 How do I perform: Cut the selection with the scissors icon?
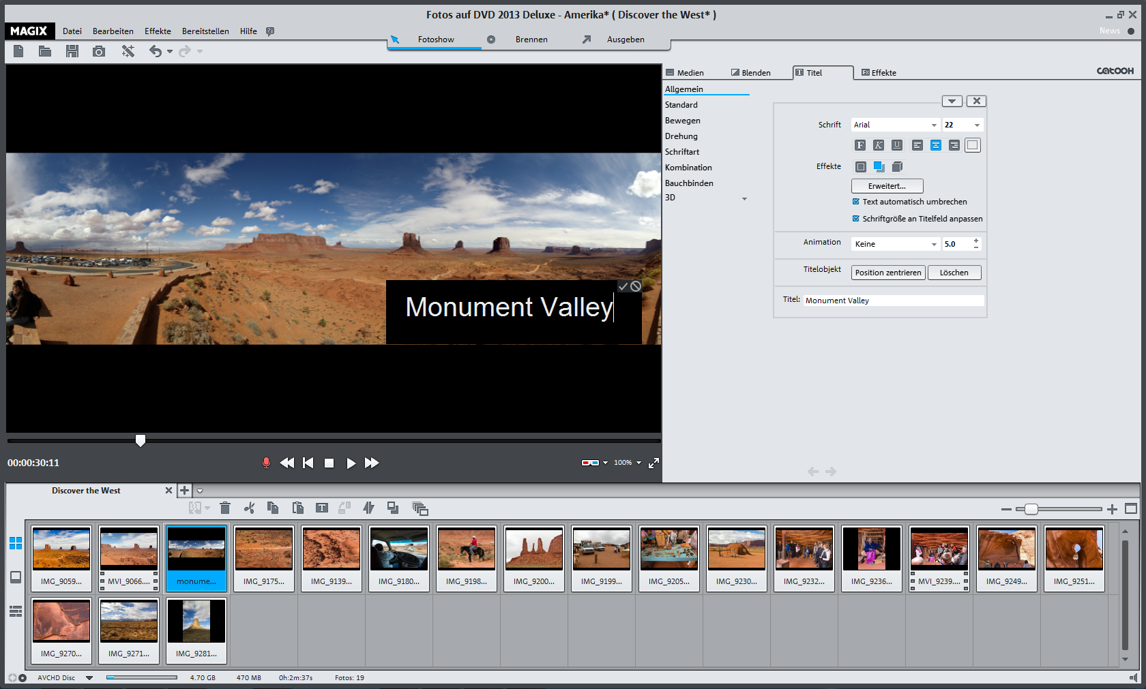pyautogui.click(x=249, y=508)
